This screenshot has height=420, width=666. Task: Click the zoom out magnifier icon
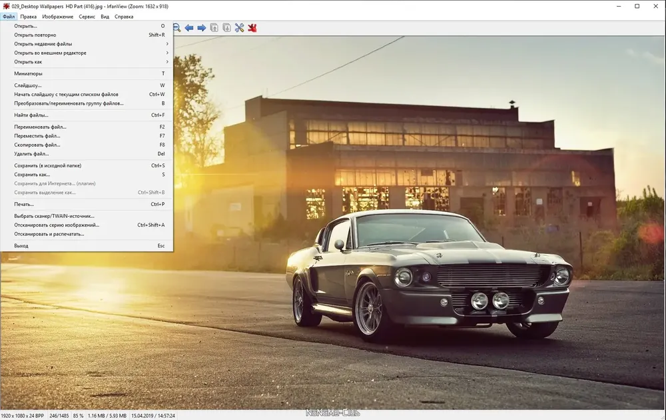[177, 28]
